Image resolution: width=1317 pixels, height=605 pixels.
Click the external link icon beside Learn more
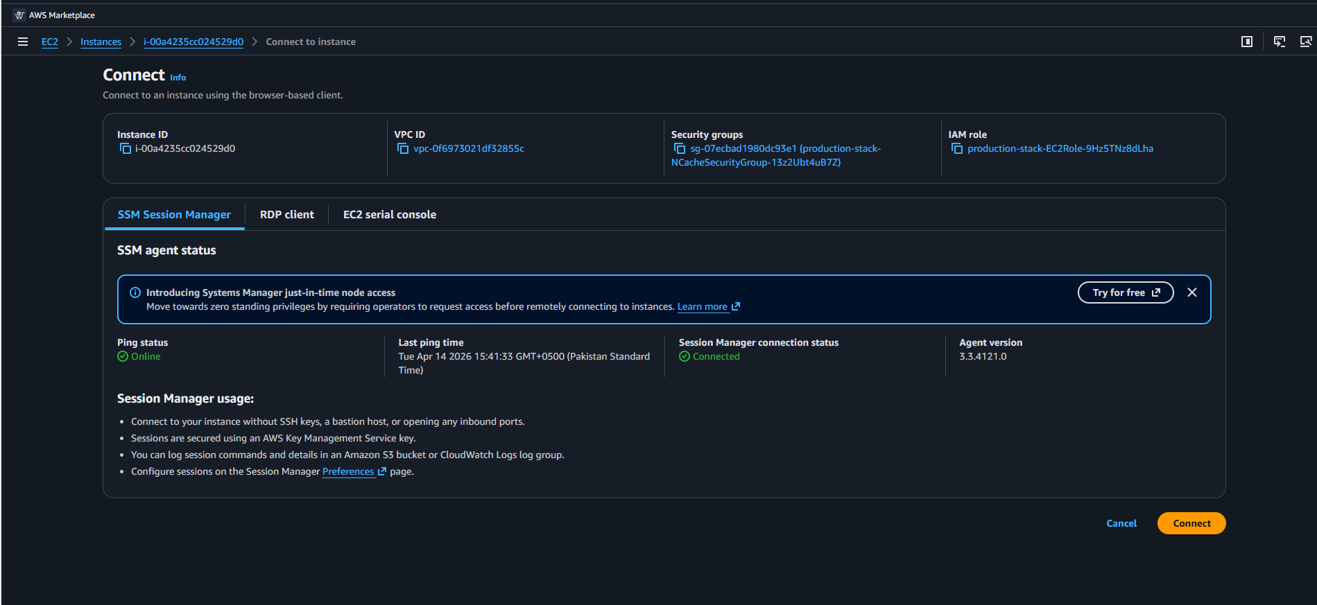point(736,306)
